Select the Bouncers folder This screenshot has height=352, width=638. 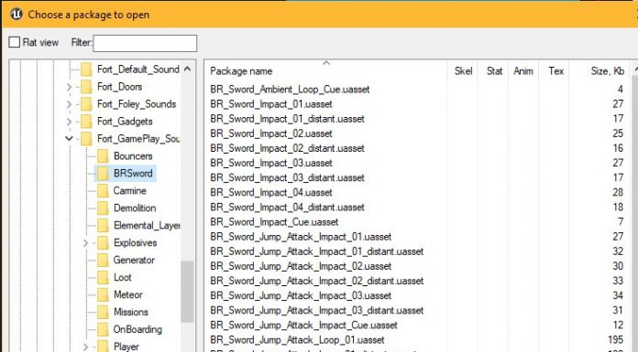(x=133, y=156)
